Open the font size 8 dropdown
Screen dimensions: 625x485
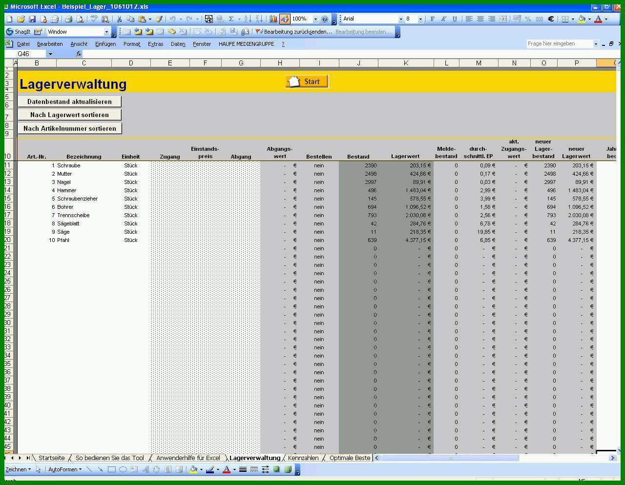(420, 19)
